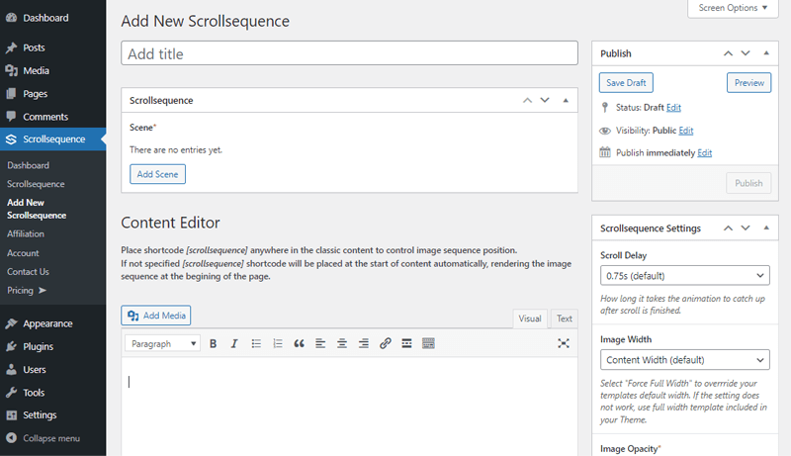Insert a bulleted list
The height and width of the screenshot is (456, 791).
(256, 343)
